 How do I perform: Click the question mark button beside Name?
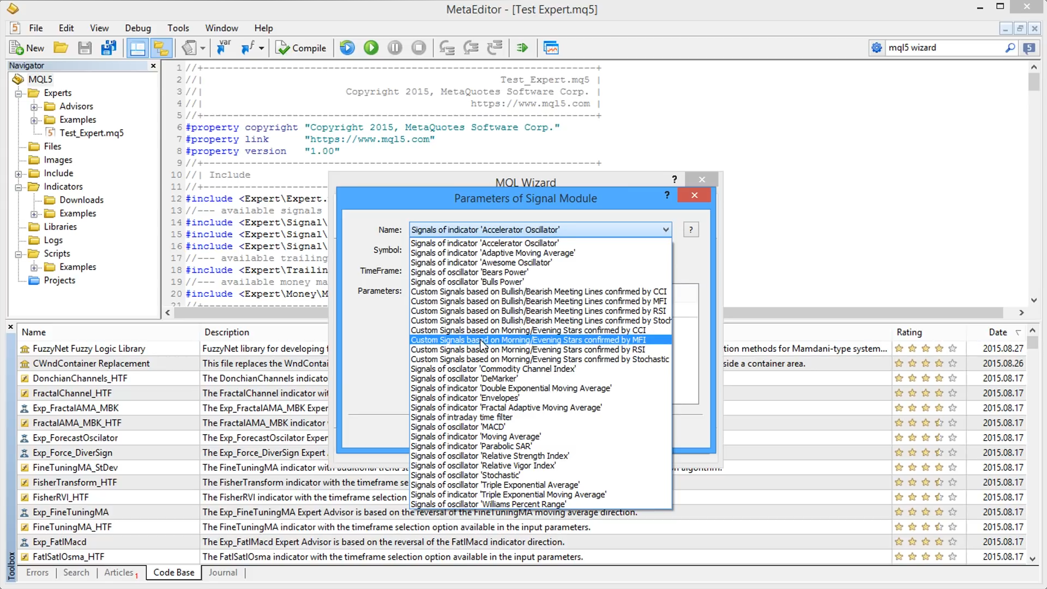[691, 230]
